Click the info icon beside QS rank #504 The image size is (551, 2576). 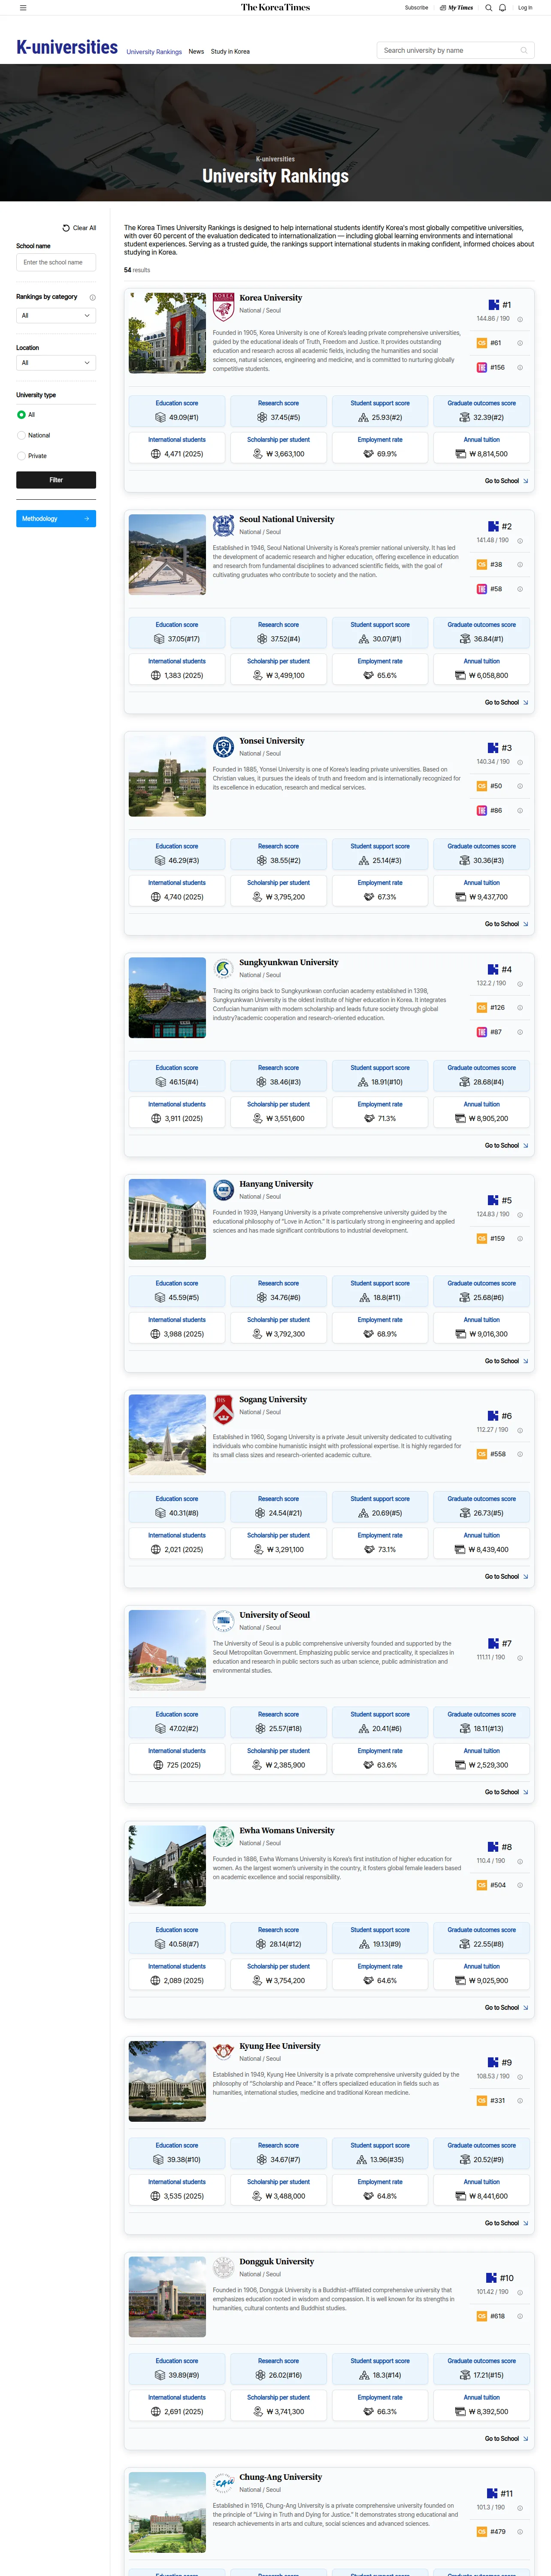click(x=520, y=1885)
